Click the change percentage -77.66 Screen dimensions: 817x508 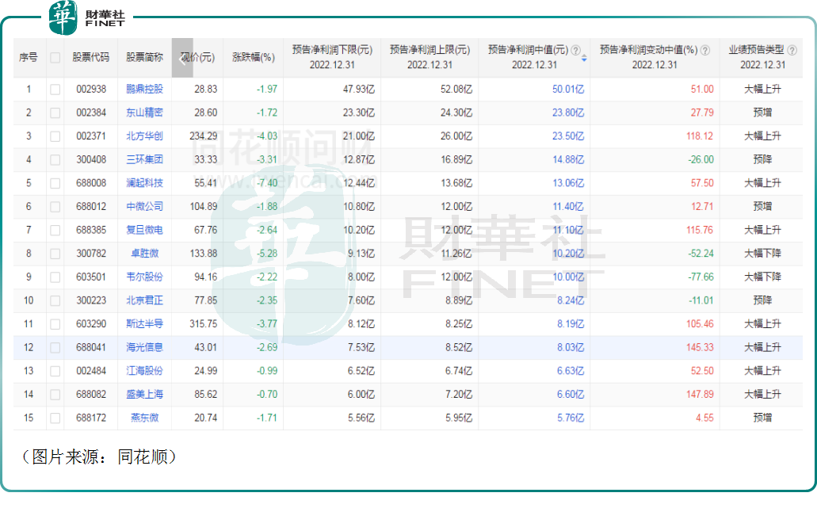point(701,277)
